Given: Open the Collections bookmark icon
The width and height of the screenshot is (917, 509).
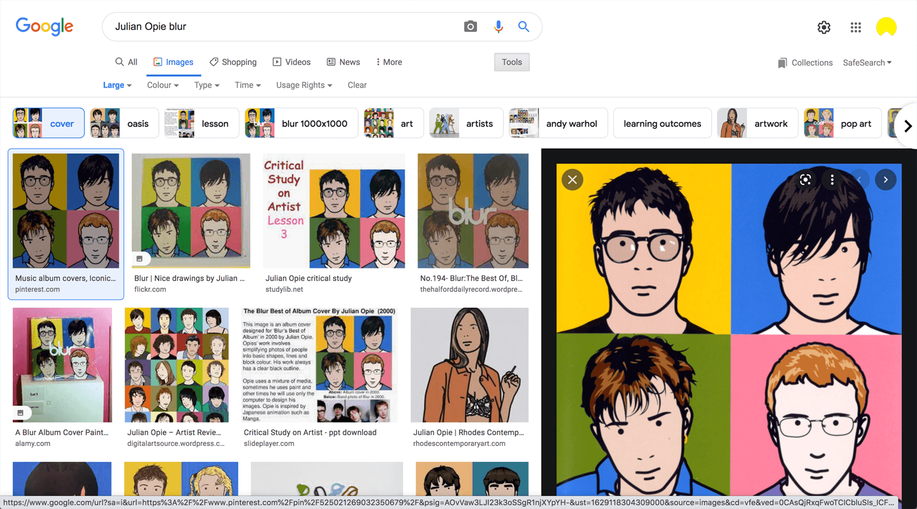Looking at the screenshot, I should pos(783,63).
